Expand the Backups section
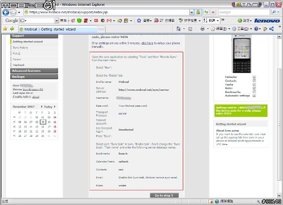The width and height of the screenshot is (283, 205). 34,77
